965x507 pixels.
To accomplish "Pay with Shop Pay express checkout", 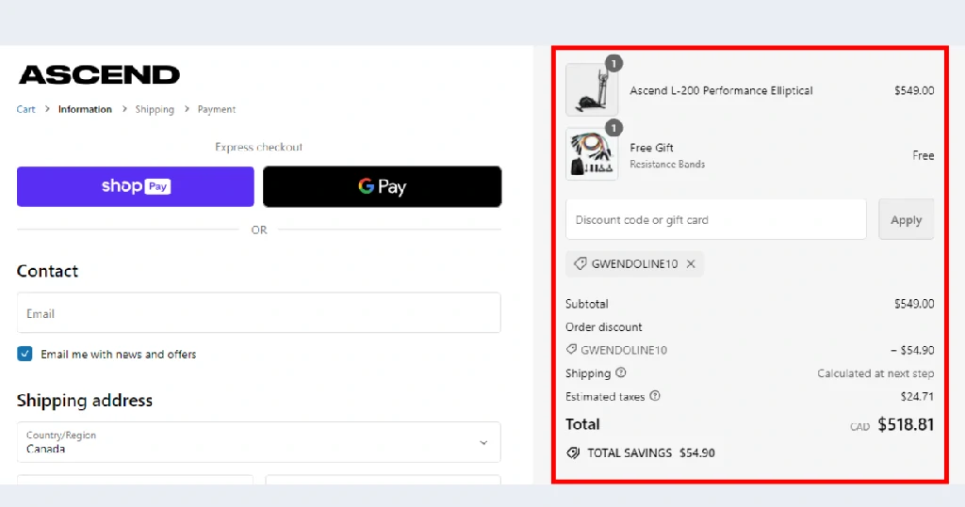I will point(136,186).
